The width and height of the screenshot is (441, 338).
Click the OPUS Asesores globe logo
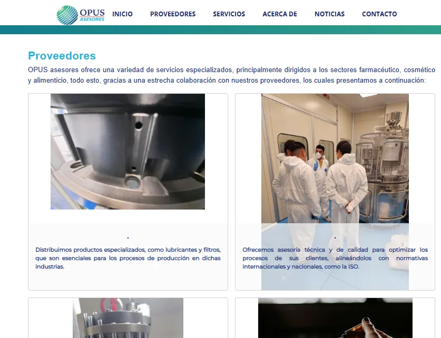(66, 14)
